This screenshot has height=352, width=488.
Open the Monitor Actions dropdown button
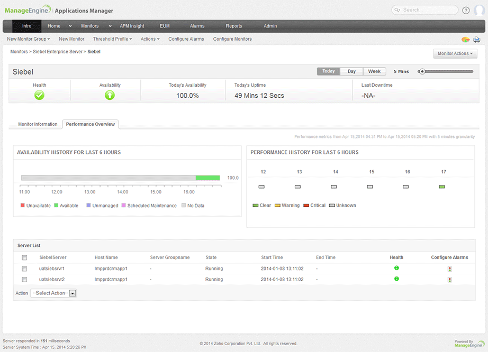[455, 53]
